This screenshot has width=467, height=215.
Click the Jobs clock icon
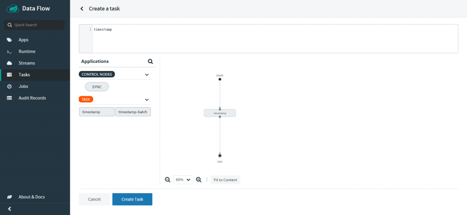click(9, 86)
